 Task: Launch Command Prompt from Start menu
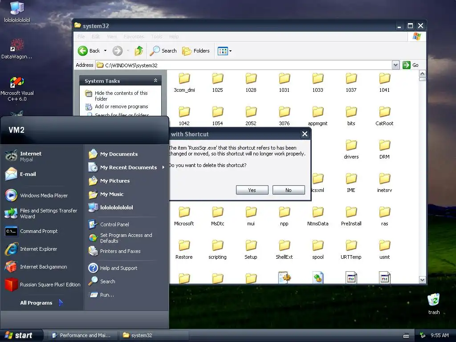click(x=42, y=231)
